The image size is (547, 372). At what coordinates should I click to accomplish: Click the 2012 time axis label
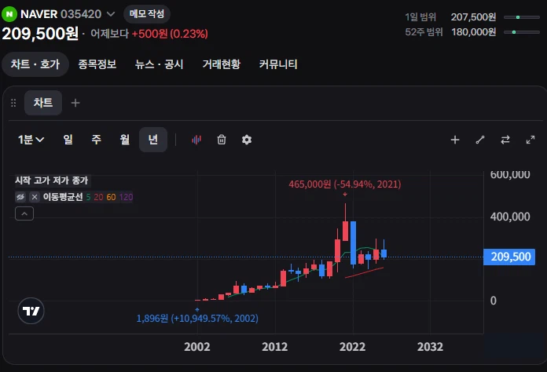pyautogui.click(x=275, y=347)
